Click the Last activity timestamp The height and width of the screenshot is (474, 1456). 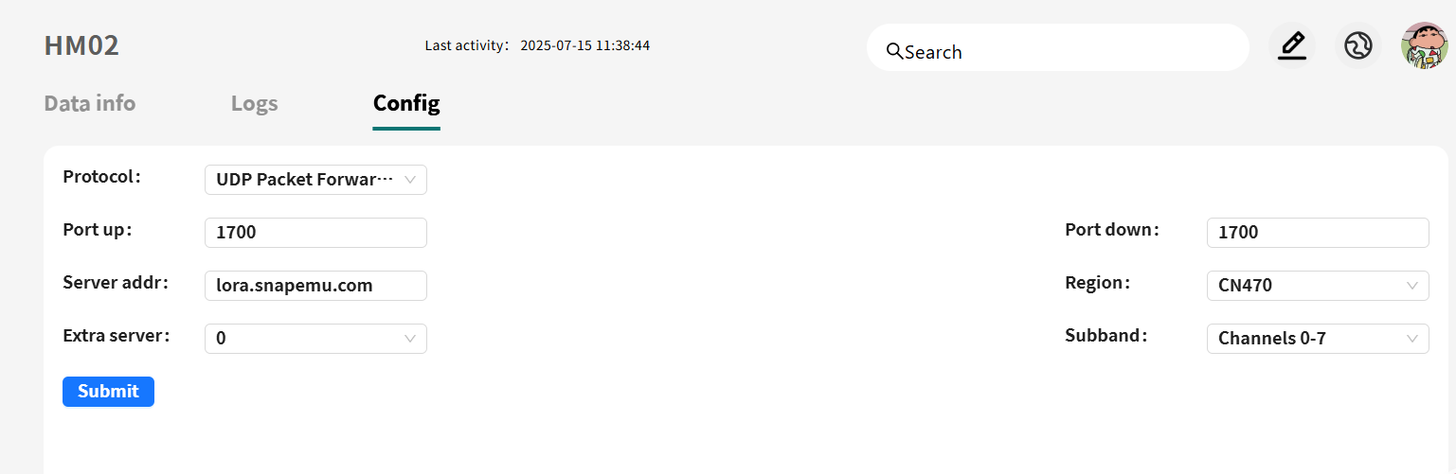584,45
